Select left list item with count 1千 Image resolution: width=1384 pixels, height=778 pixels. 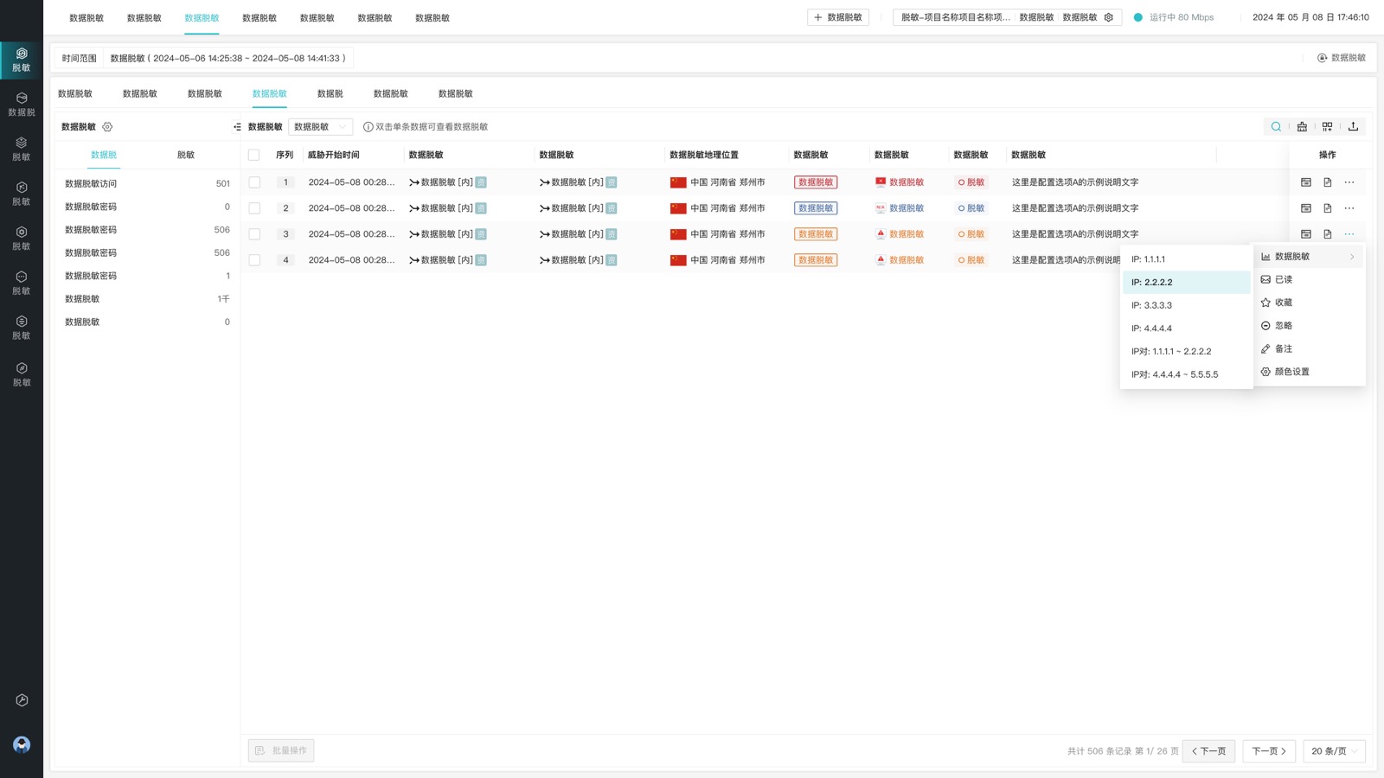click(x=147, y=299)
